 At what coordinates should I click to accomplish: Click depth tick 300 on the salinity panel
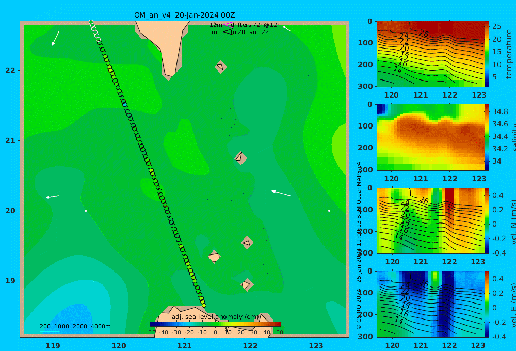pos(366,170)
